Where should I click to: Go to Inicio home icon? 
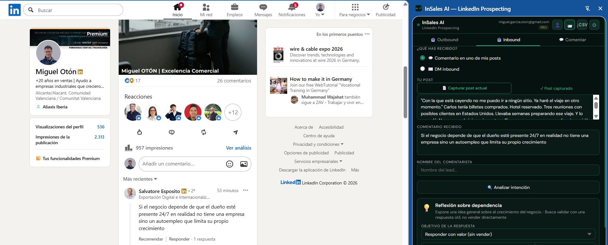point(177,7)
